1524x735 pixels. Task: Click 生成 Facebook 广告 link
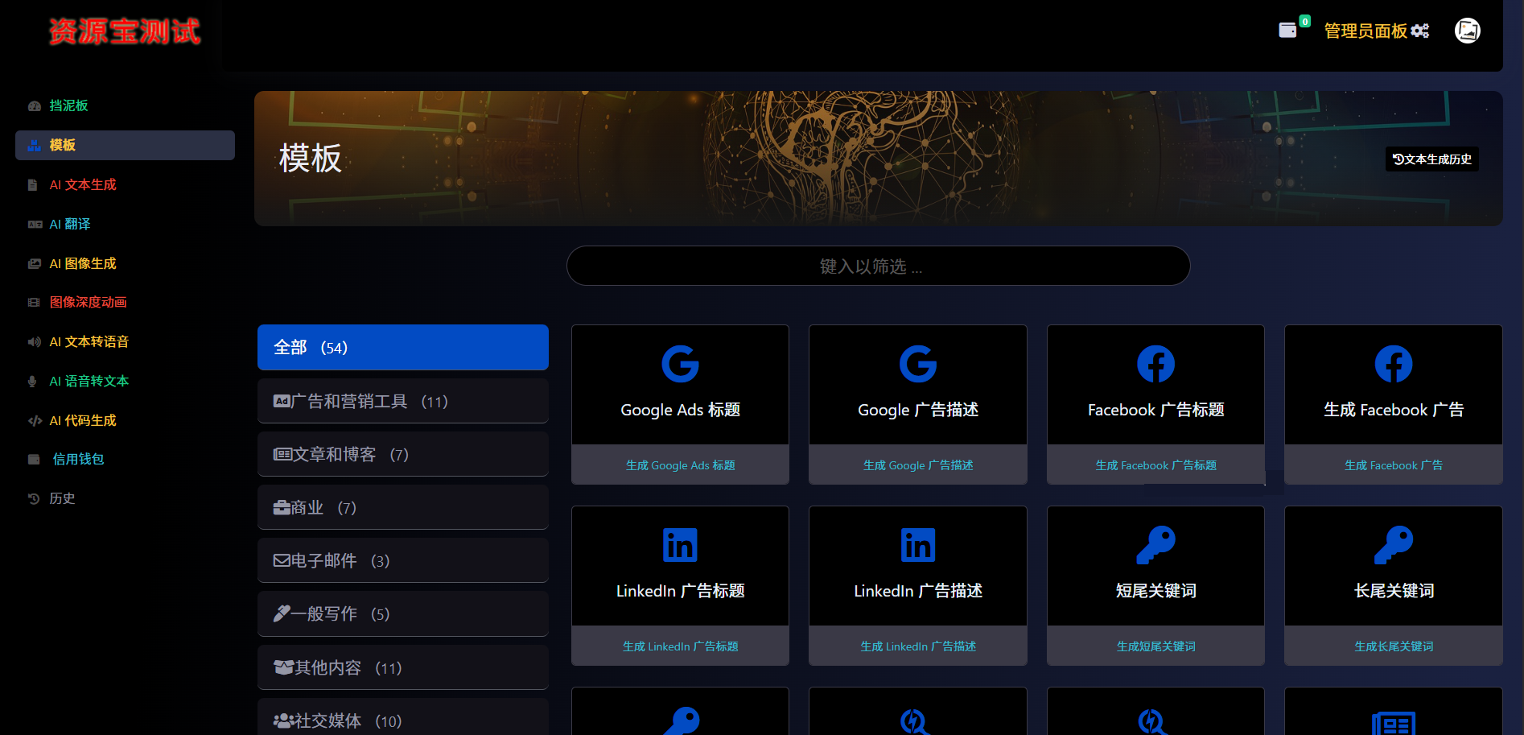(x=1393, y=465)
